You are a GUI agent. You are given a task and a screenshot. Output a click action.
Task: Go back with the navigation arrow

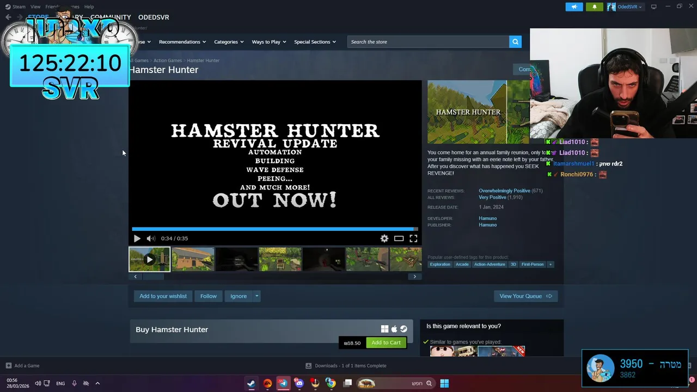8,17
